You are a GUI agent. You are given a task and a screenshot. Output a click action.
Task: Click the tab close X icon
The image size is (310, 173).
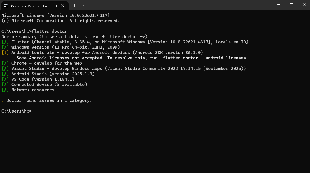pyautogui.click(x=63, y=5)
